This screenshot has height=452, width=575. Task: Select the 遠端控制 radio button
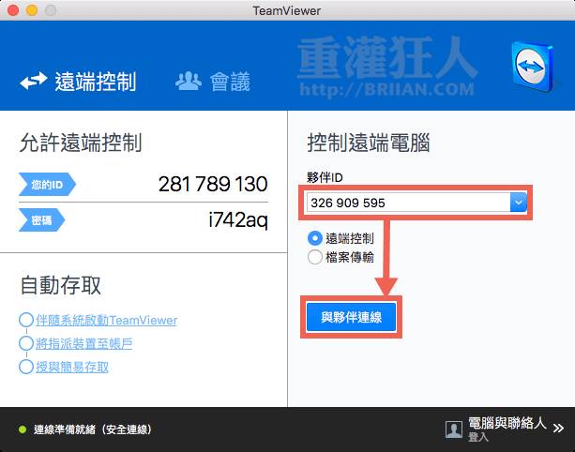pos(315,238)
